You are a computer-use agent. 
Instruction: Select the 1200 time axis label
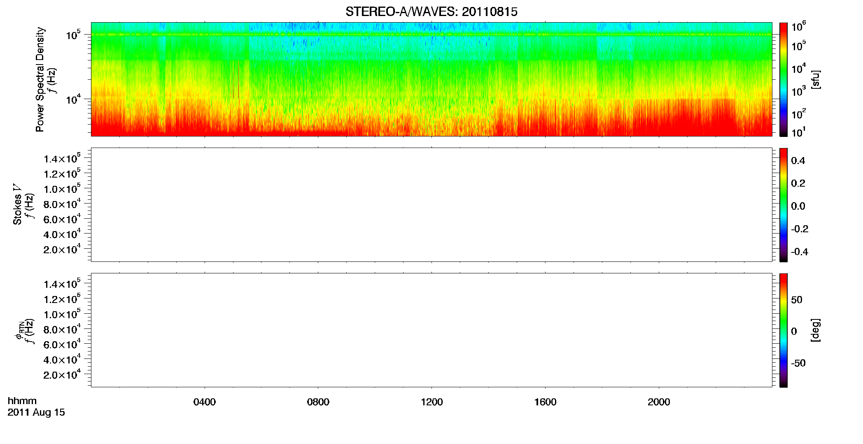pos(432,402)
